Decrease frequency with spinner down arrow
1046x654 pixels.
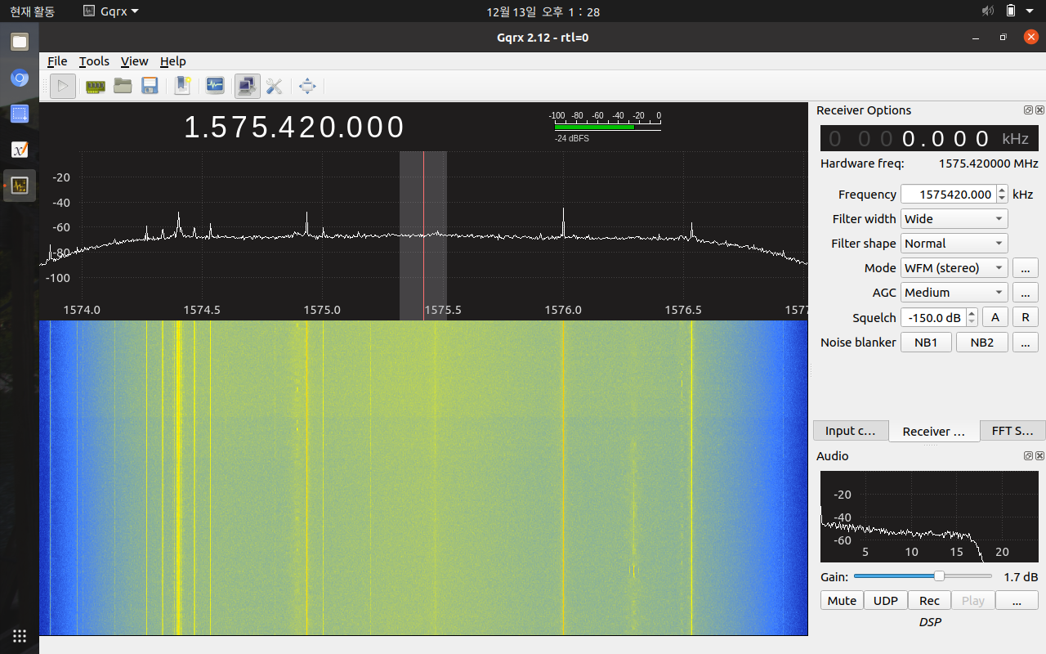[x=1003, y=199]
